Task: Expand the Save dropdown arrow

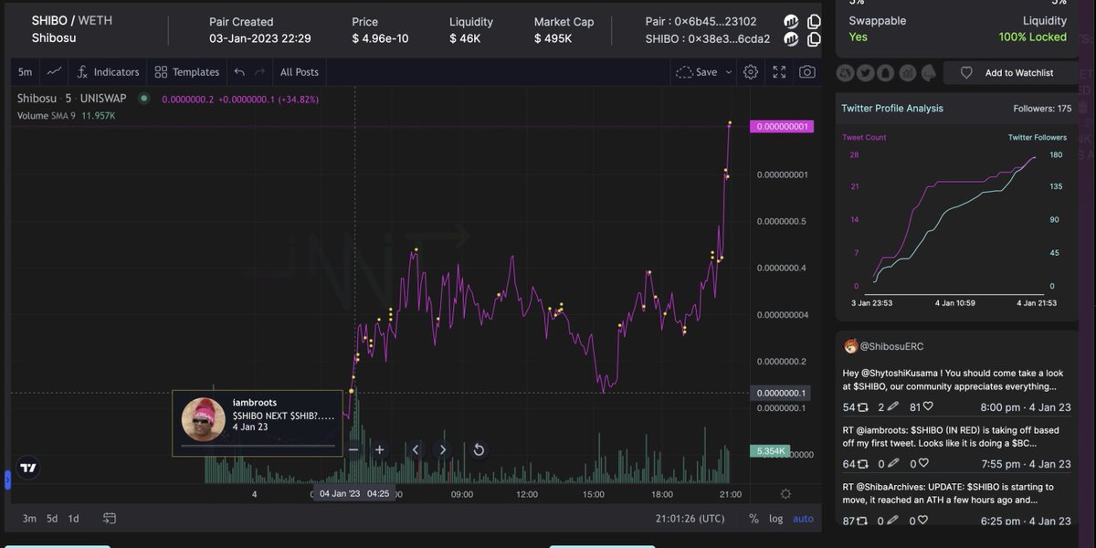Action: (729, 72)
